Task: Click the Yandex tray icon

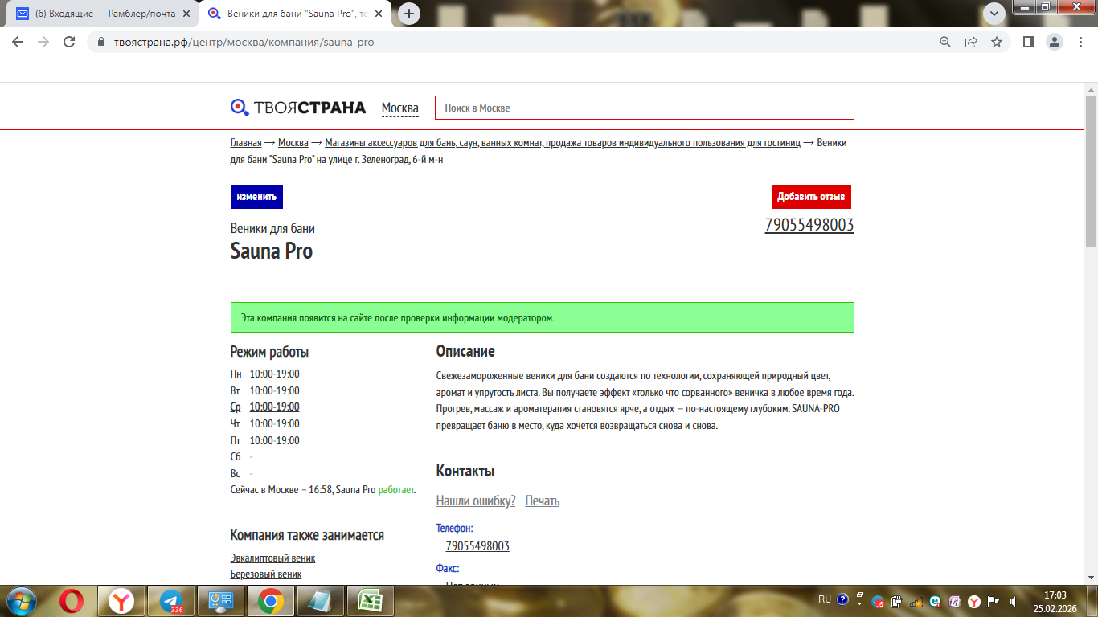Action: coord(974,601)
